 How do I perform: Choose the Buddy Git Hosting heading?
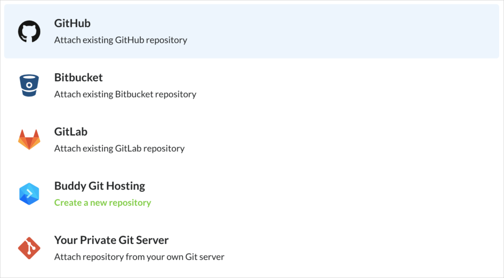click(x=99, y=186)
